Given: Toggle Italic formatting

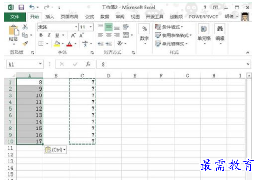Looking at the screenshot, I should 49,35.
